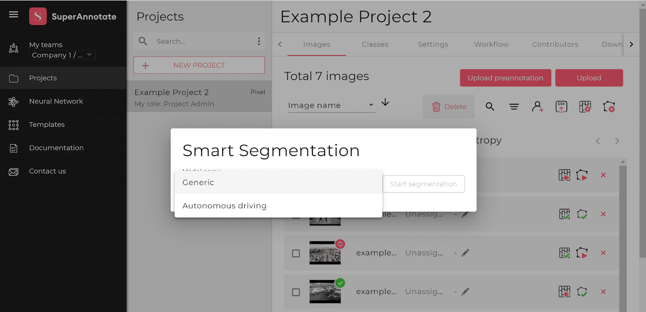This screenshot has height=312, width=646.
Task: Click the assign user icon
Action: click(x=538, y=107)
